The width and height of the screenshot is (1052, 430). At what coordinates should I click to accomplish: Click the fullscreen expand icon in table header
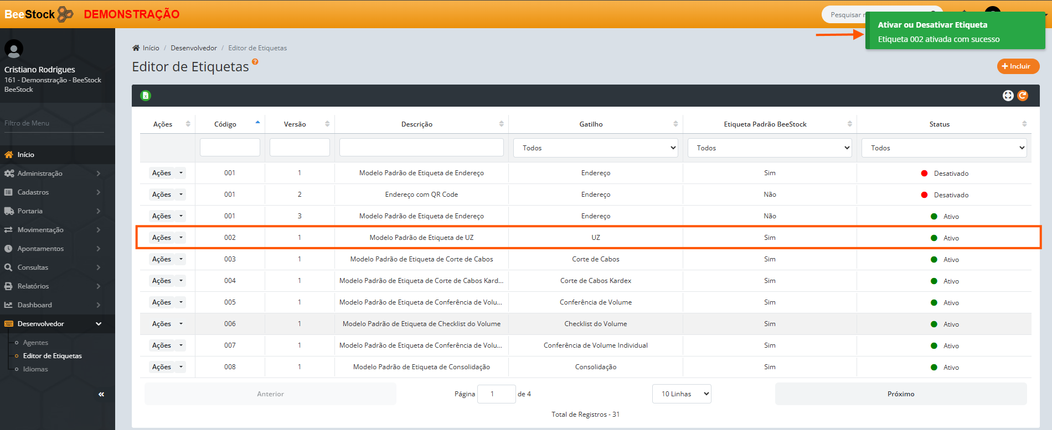pyautogui.click(x=1008, y=96)
